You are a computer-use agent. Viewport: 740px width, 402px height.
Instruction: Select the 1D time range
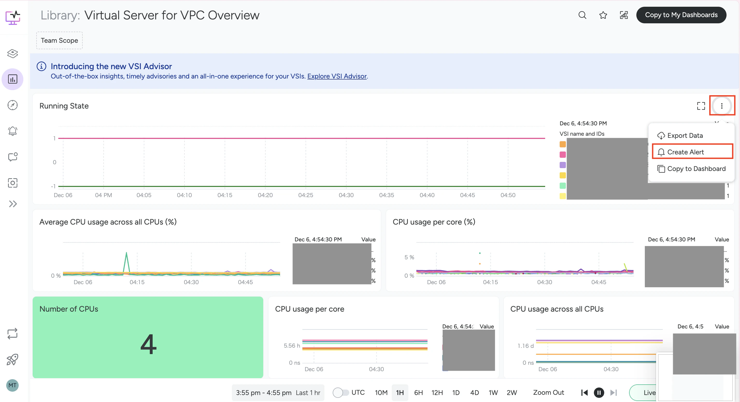456,392
